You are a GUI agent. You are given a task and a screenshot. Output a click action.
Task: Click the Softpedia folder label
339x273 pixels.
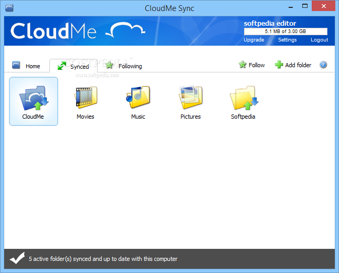[x=243, y=117]
